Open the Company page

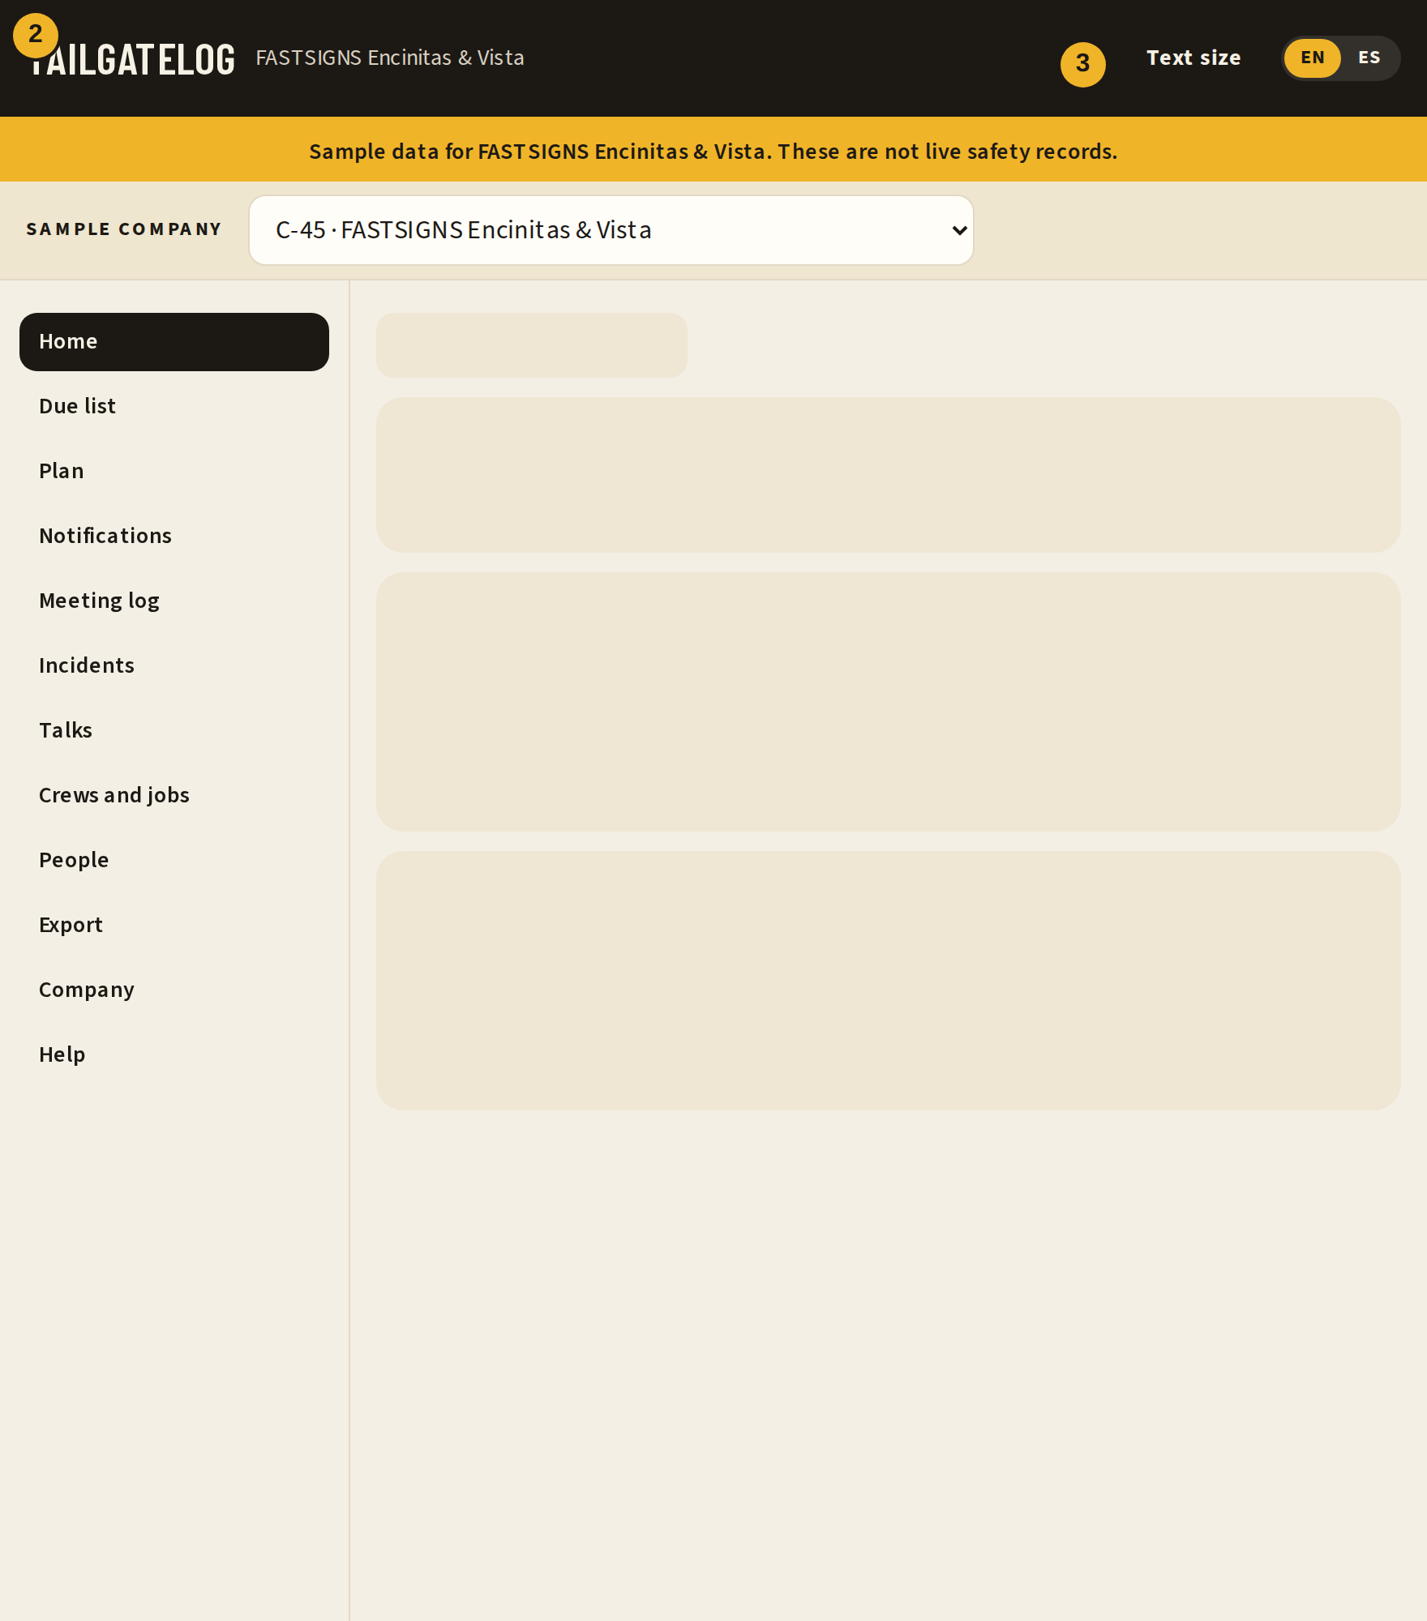pyautogui.click(x=174, y=990)
